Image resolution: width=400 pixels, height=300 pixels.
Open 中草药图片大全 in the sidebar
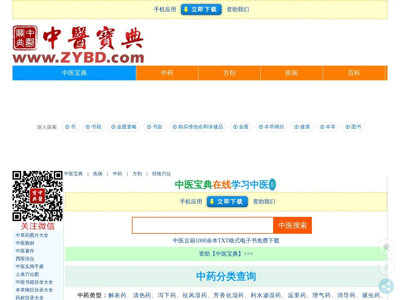point(32,235)
